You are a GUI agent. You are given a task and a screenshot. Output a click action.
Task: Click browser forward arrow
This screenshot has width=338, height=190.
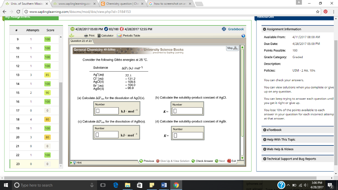pyautogui.click(x=11, y=12)
